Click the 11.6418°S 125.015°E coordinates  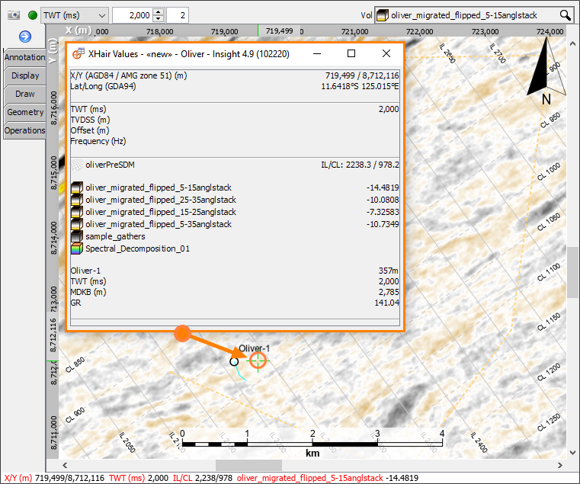click(x=360, y=86)
